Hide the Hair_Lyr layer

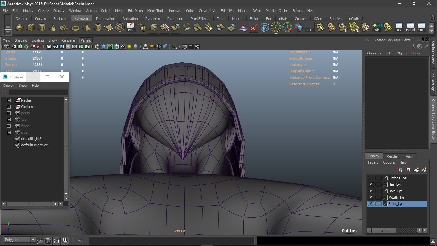(371, 184)
